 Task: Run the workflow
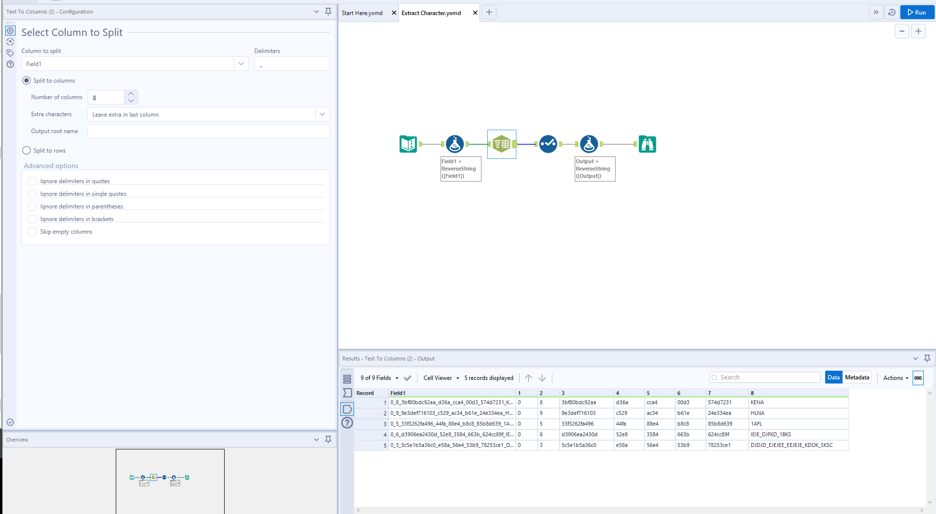point(917,13)
